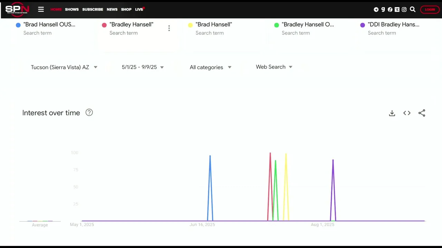The height and width of the screenshot is (248, 442).
Task: Click the red dot for "Bradley Hansell"
Action: tap(104, 25)
